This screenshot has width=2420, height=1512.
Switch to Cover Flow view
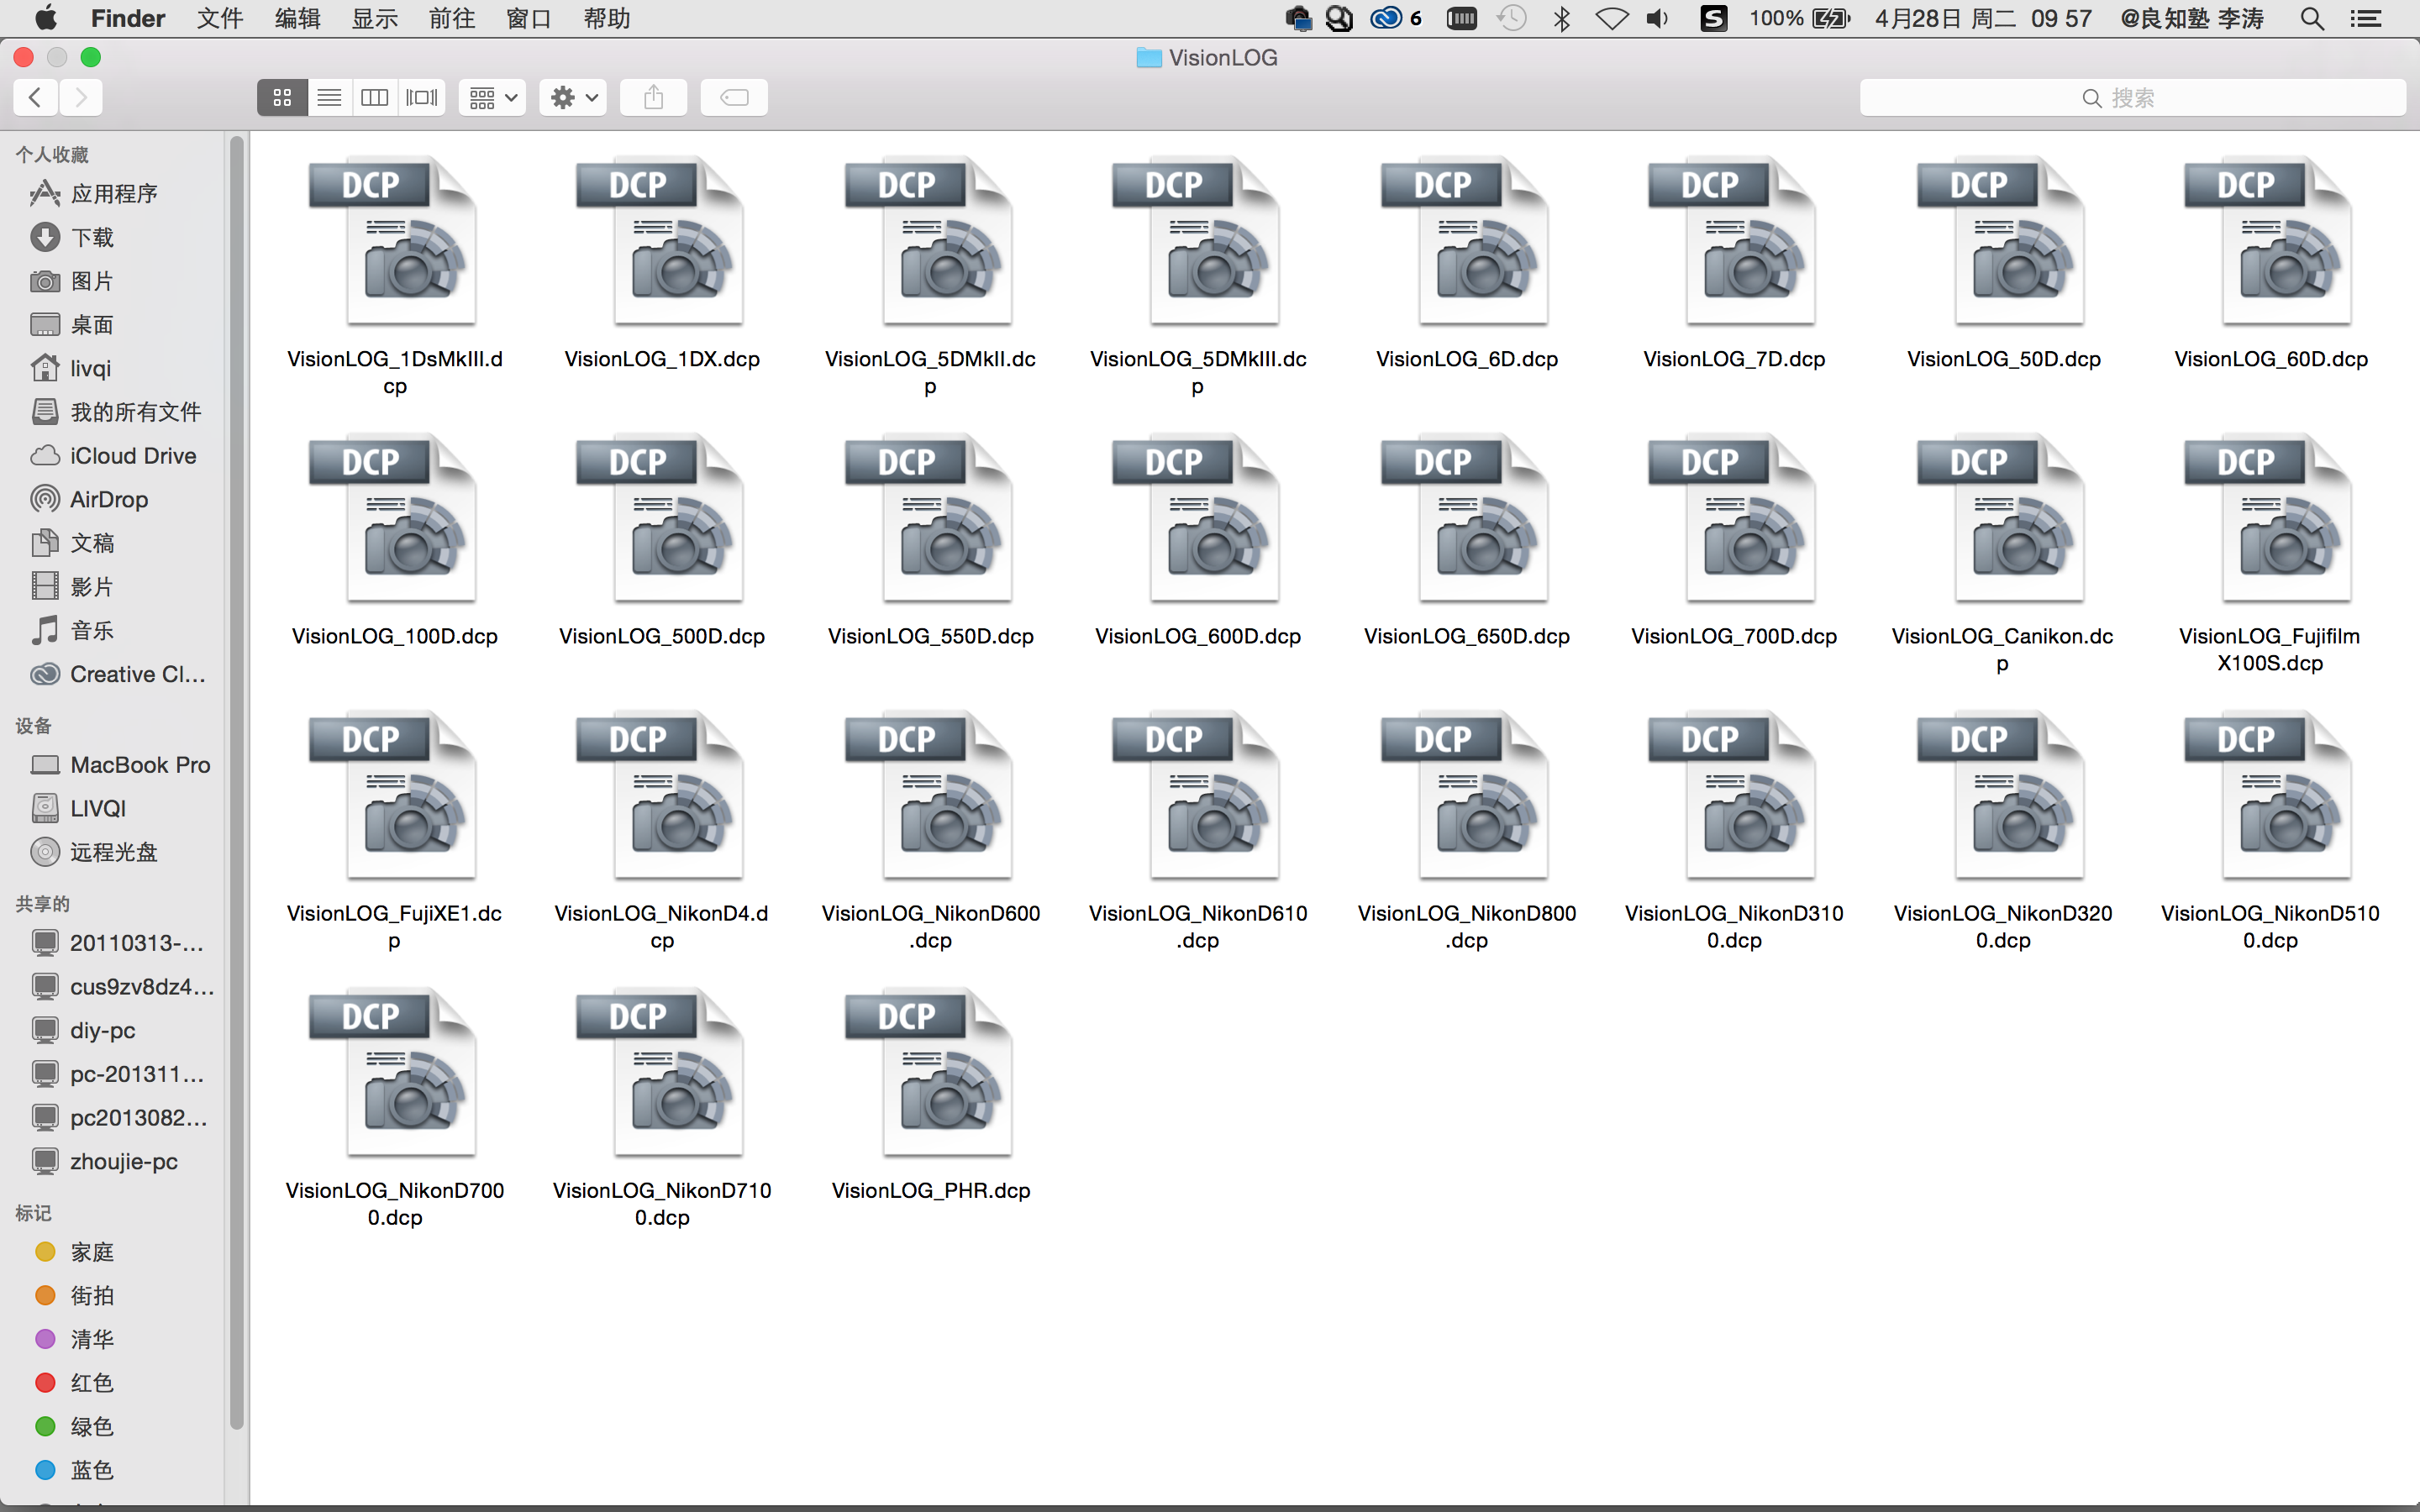coord(422,97)
